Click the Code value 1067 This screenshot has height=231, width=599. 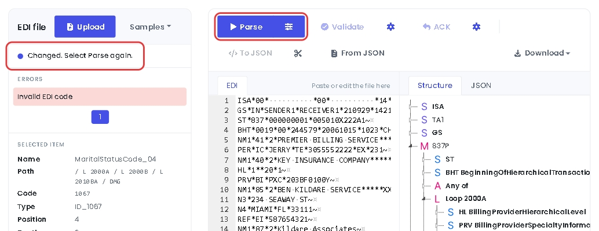point(82,193)
